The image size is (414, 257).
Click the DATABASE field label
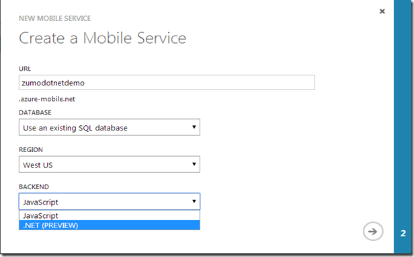point(35,112)
